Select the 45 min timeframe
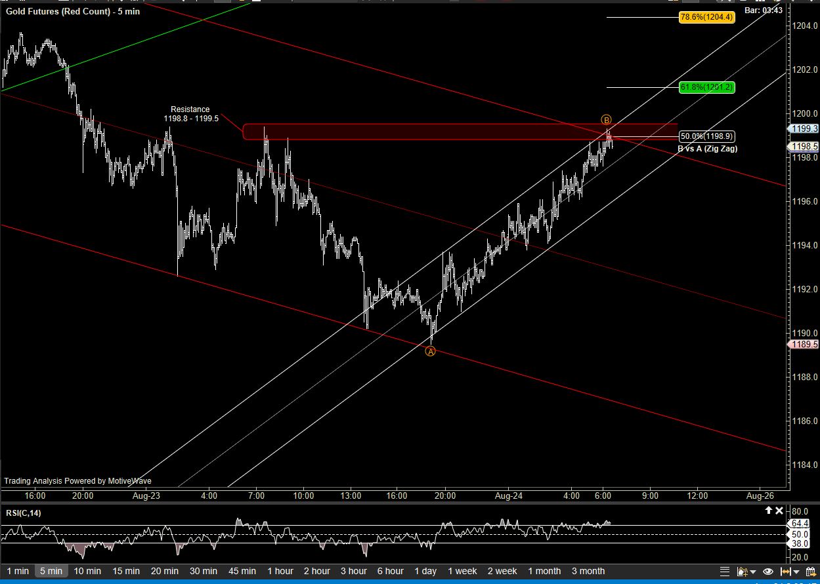This screenshot has height=584, width=820. (242, 571)
